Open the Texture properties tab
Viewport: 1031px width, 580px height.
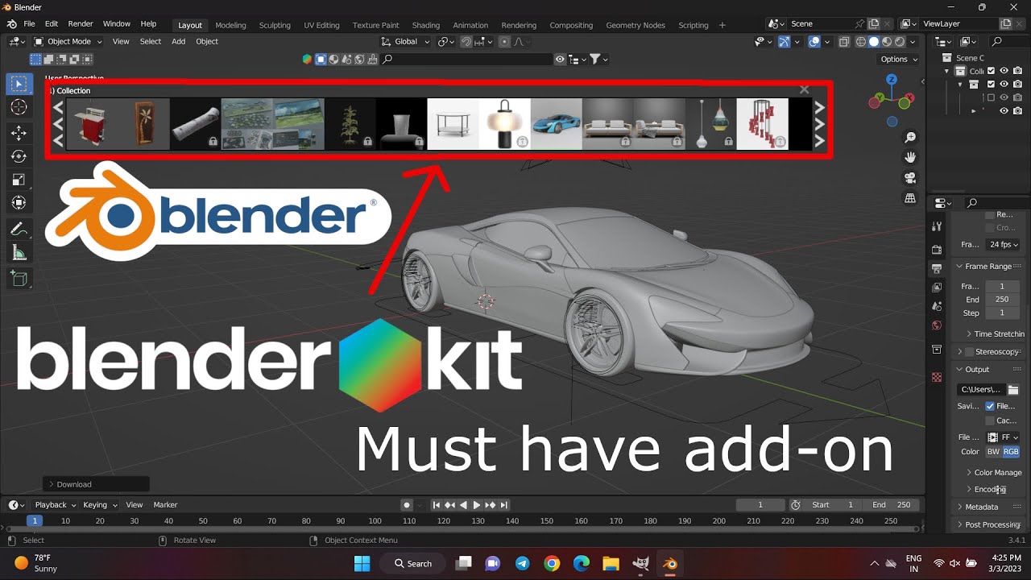point(937,377)
